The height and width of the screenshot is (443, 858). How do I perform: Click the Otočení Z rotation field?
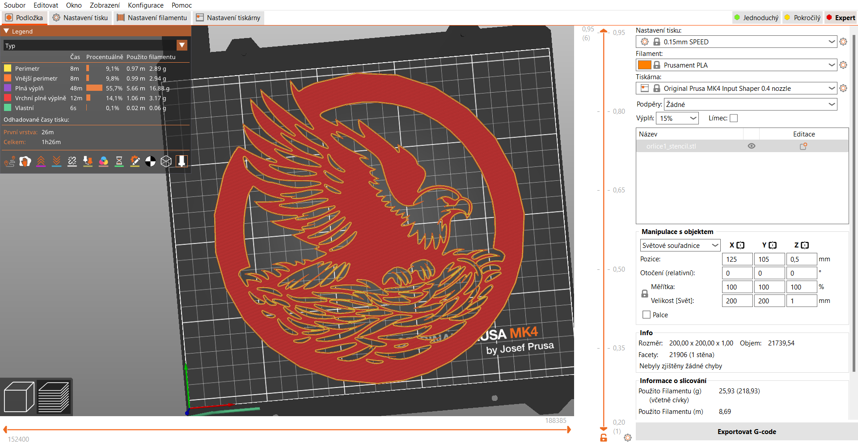802,273
